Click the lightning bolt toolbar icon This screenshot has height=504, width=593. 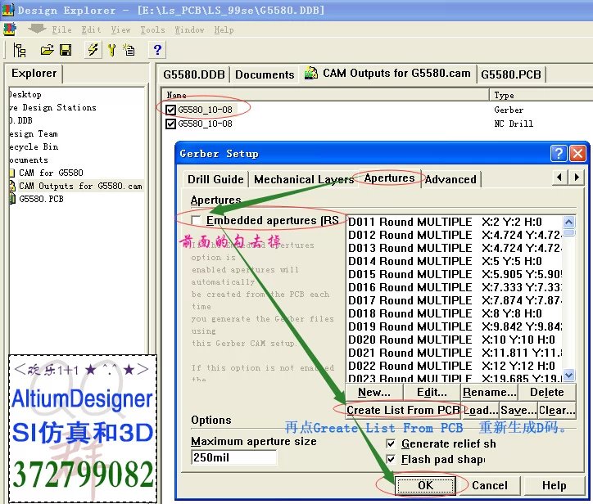[x=93, y=50]
